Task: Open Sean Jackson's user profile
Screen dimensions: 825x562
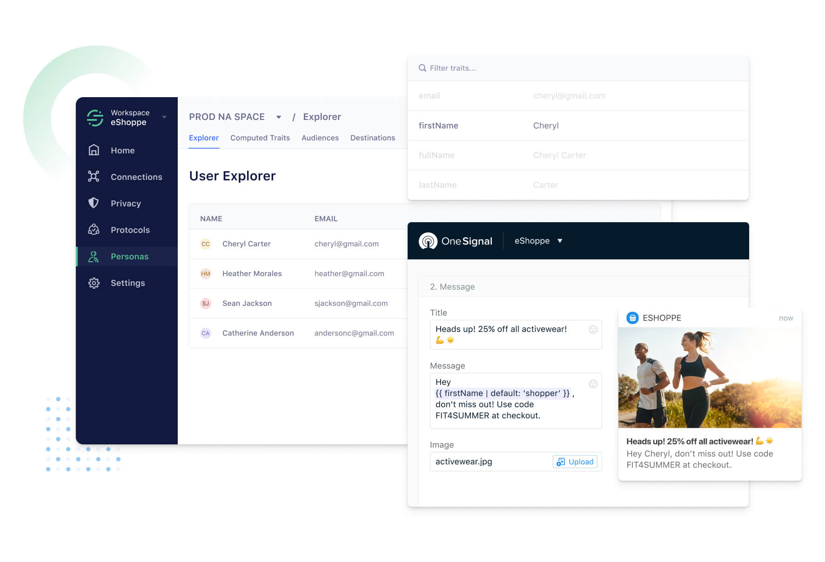Action: pyautogui.click(x=247, y=304)
